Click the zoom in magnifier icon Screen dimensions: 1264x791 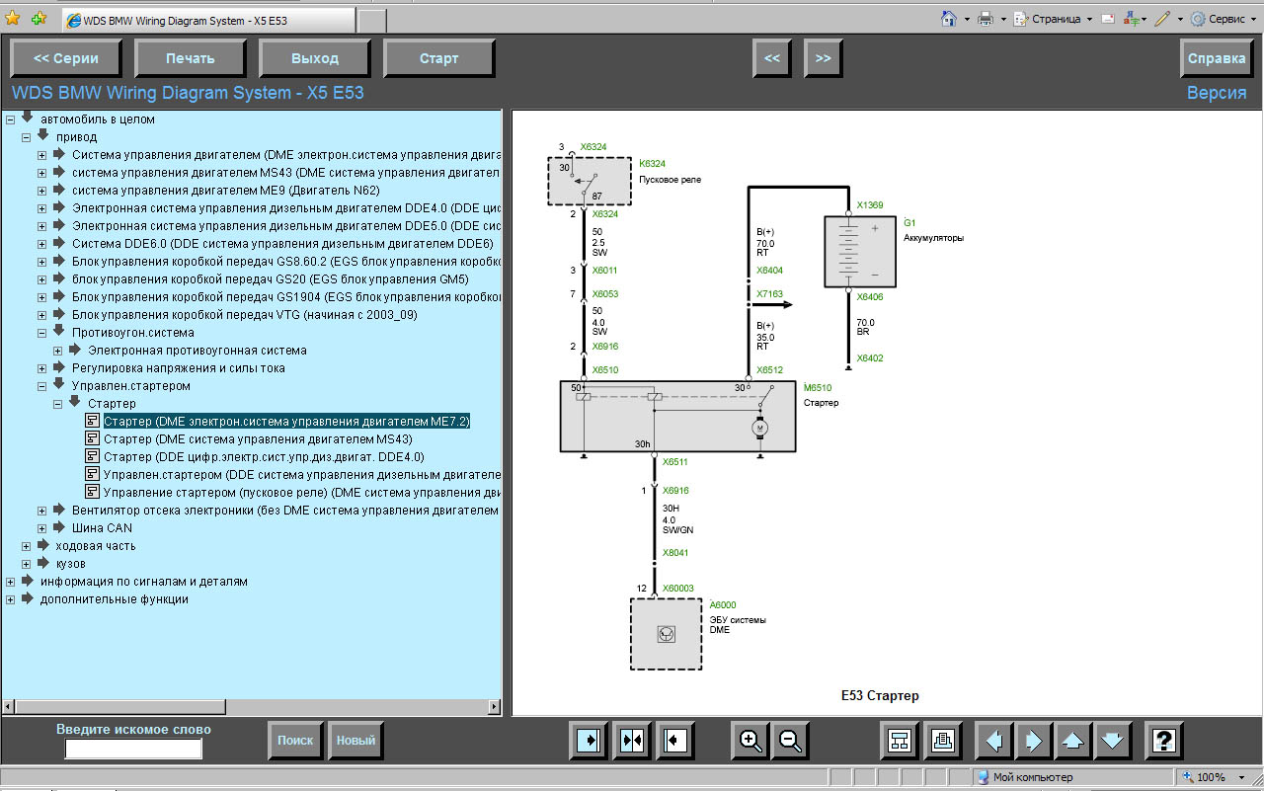[x=751, y=740]
